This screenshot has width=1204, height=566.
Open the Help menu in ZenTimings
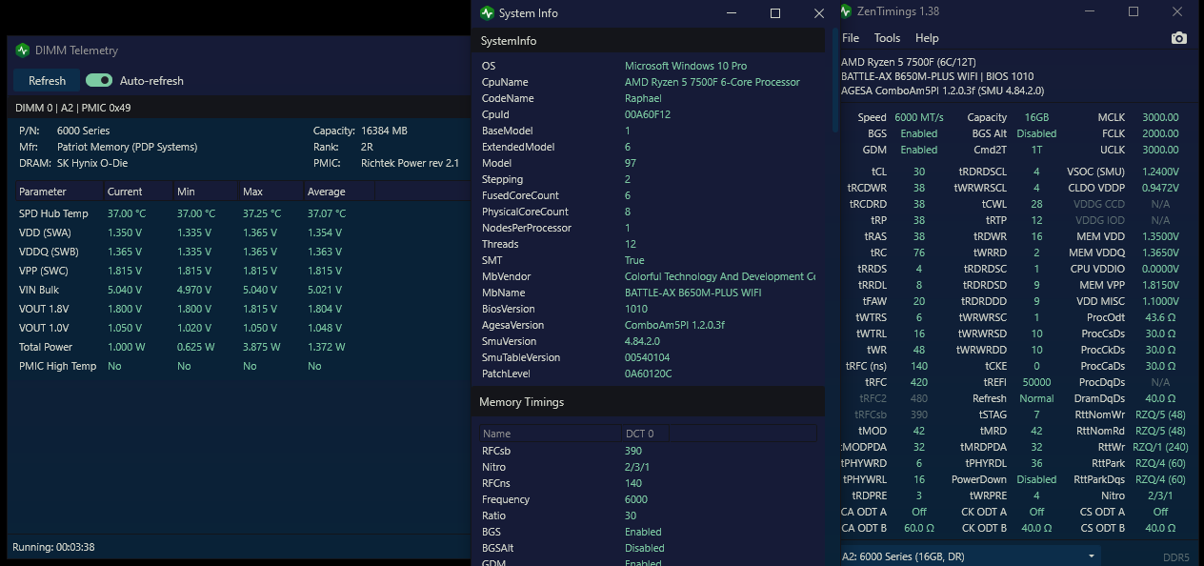(x=927, y=38)
